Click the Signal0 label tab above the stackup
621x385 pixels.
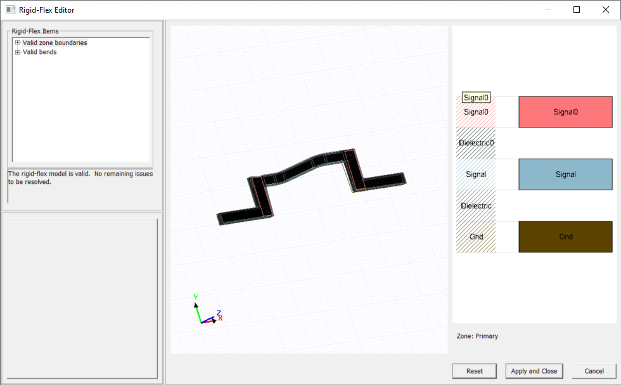[477, 97]
